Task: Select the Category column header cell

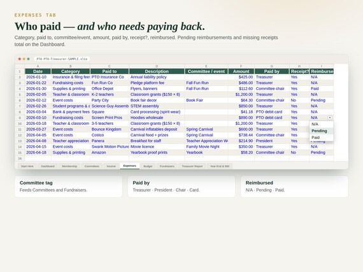Action: click(x=71, y=71)
